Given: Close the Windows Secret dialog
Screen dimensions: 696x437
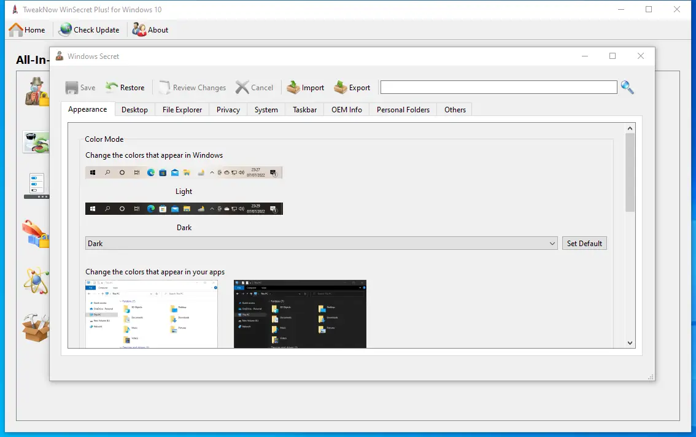Looking at the screenshot, I should (641, 56).
